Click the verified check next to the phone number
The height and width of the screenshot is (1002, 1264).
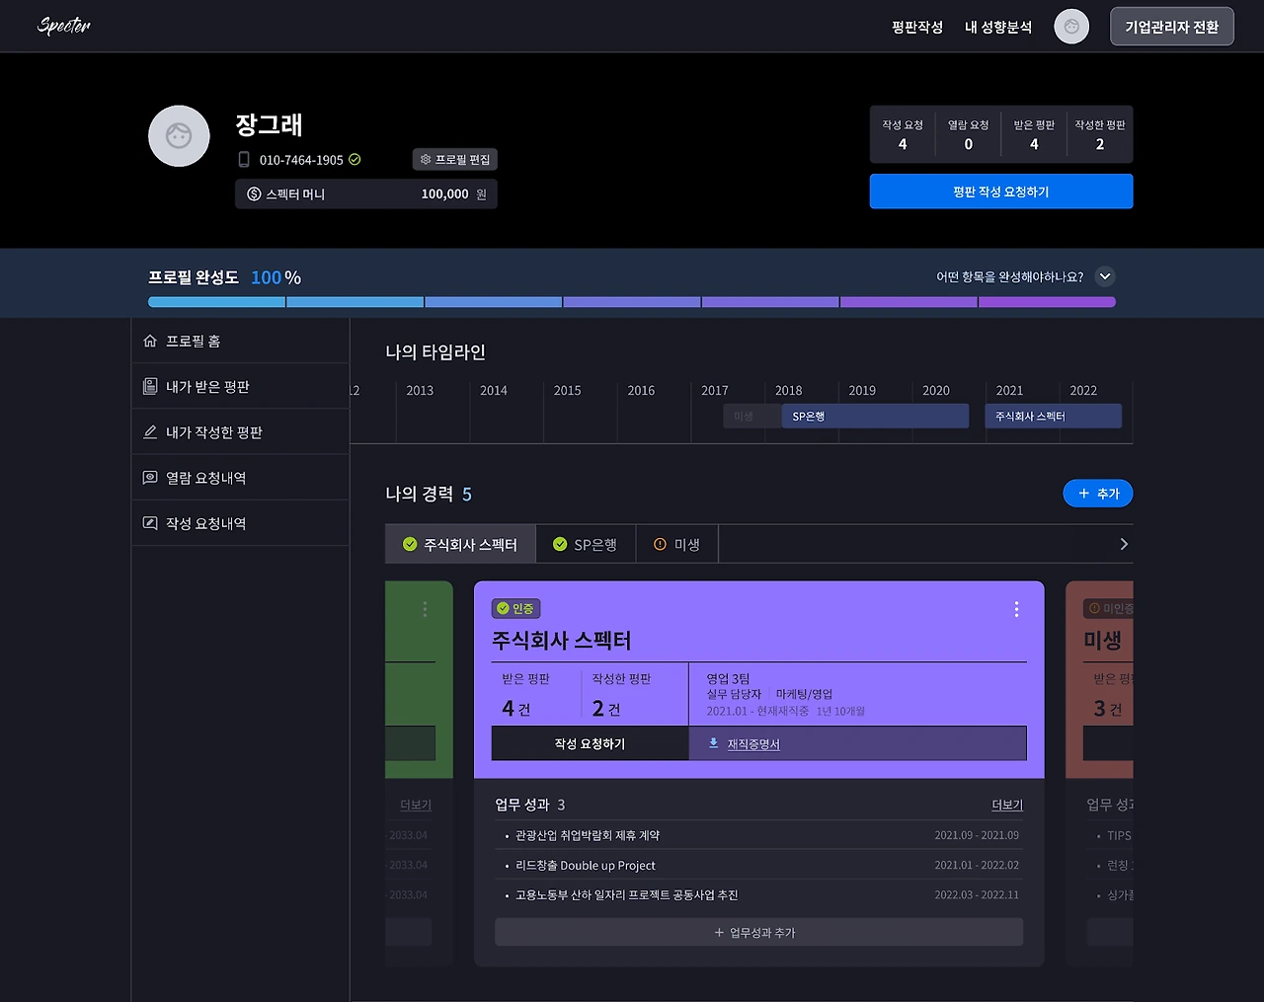click(355, 159)
